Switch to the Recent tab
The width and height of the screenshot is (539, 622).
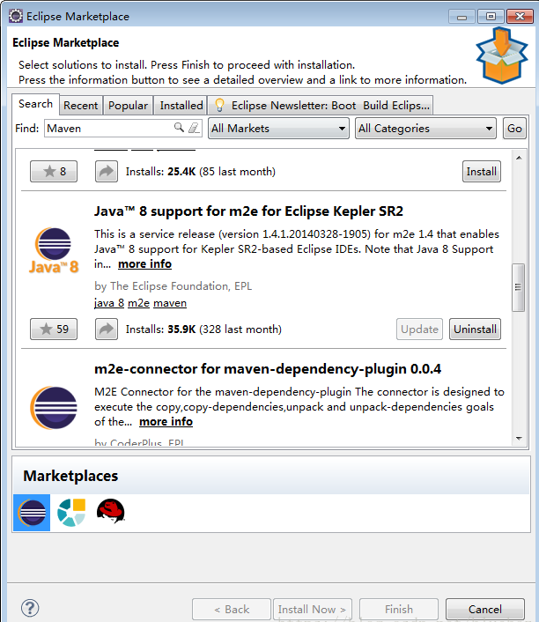[x=80, y=106]
